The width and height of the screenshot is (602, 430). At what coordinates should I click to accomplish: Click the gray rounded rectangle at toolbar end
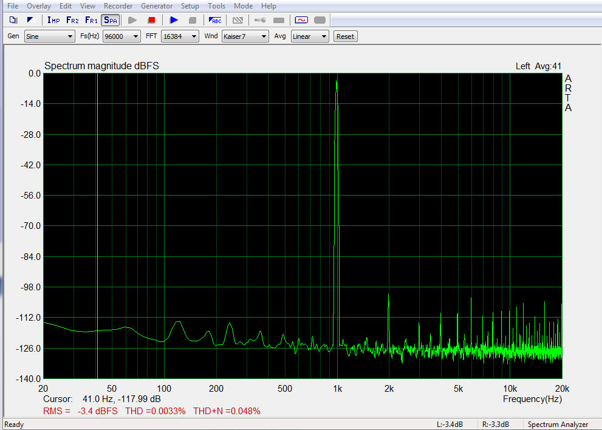(x=320, y=20)
